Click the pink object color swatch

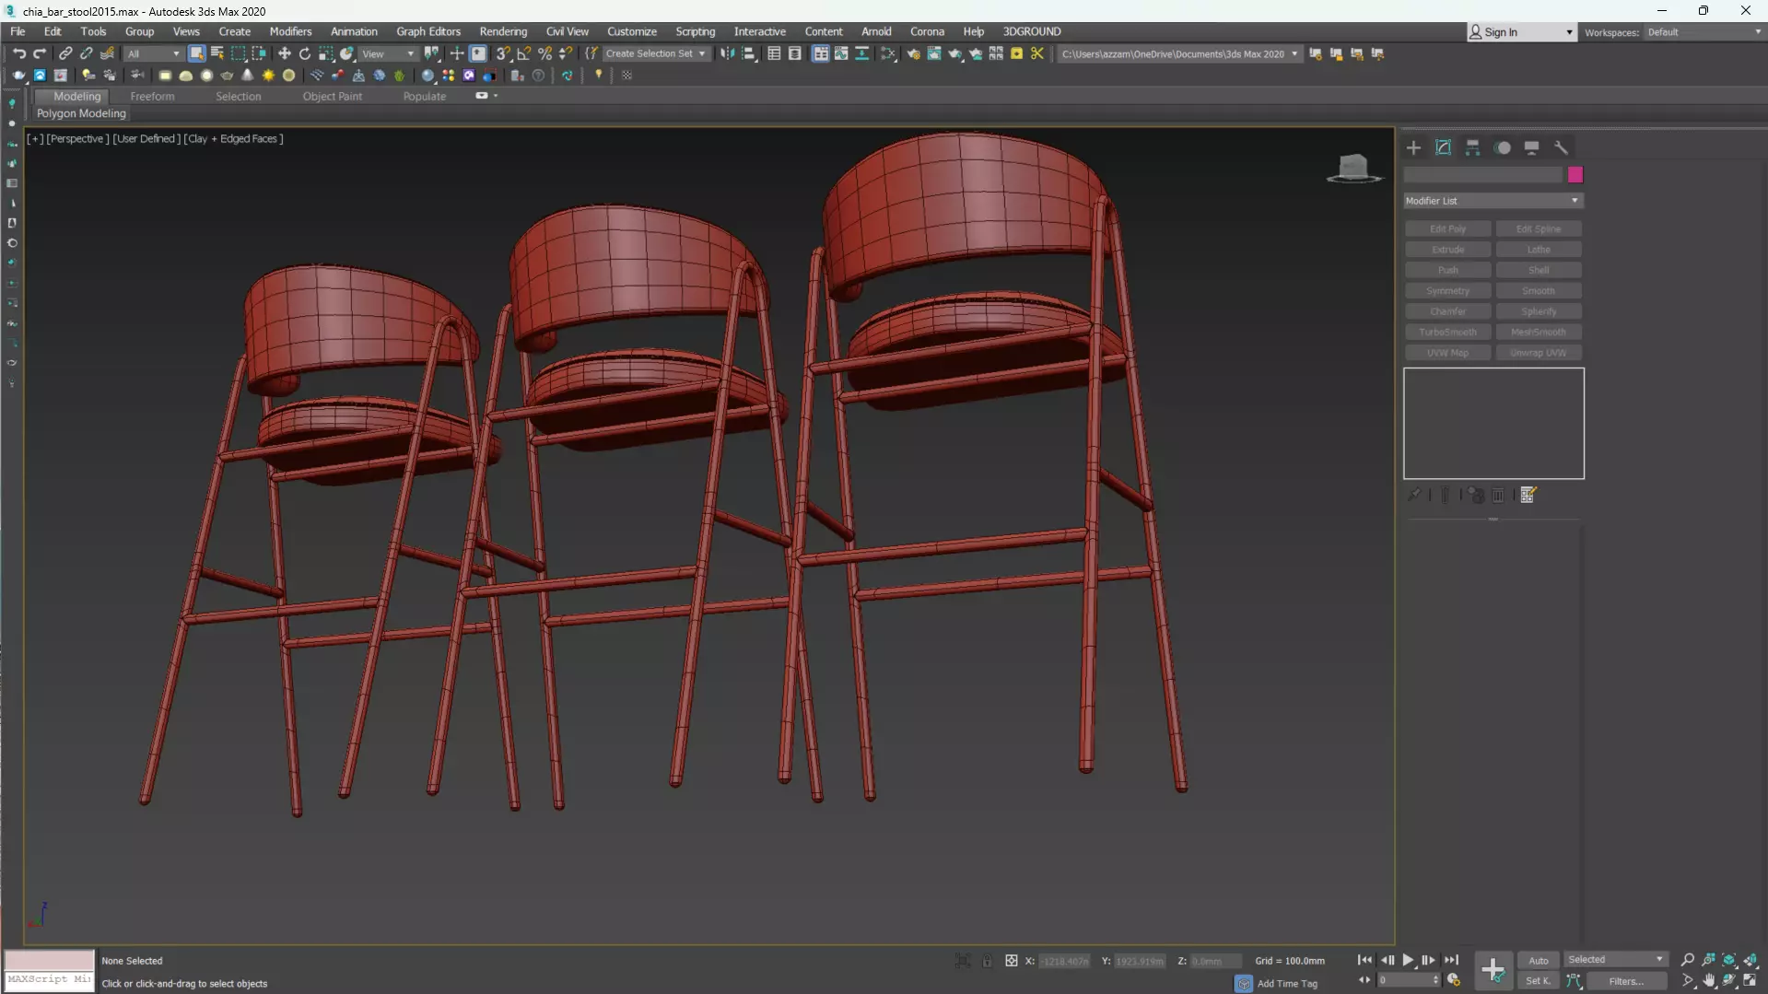click(x=1575, y=175)
